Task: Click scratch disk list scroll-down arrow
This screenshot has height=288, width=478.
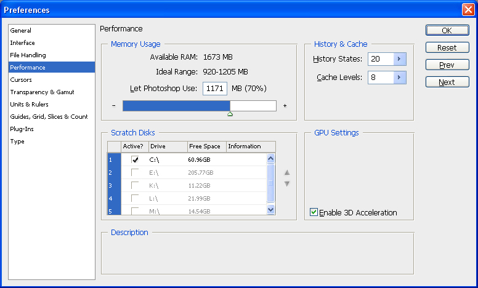Action: pos(270,209)
